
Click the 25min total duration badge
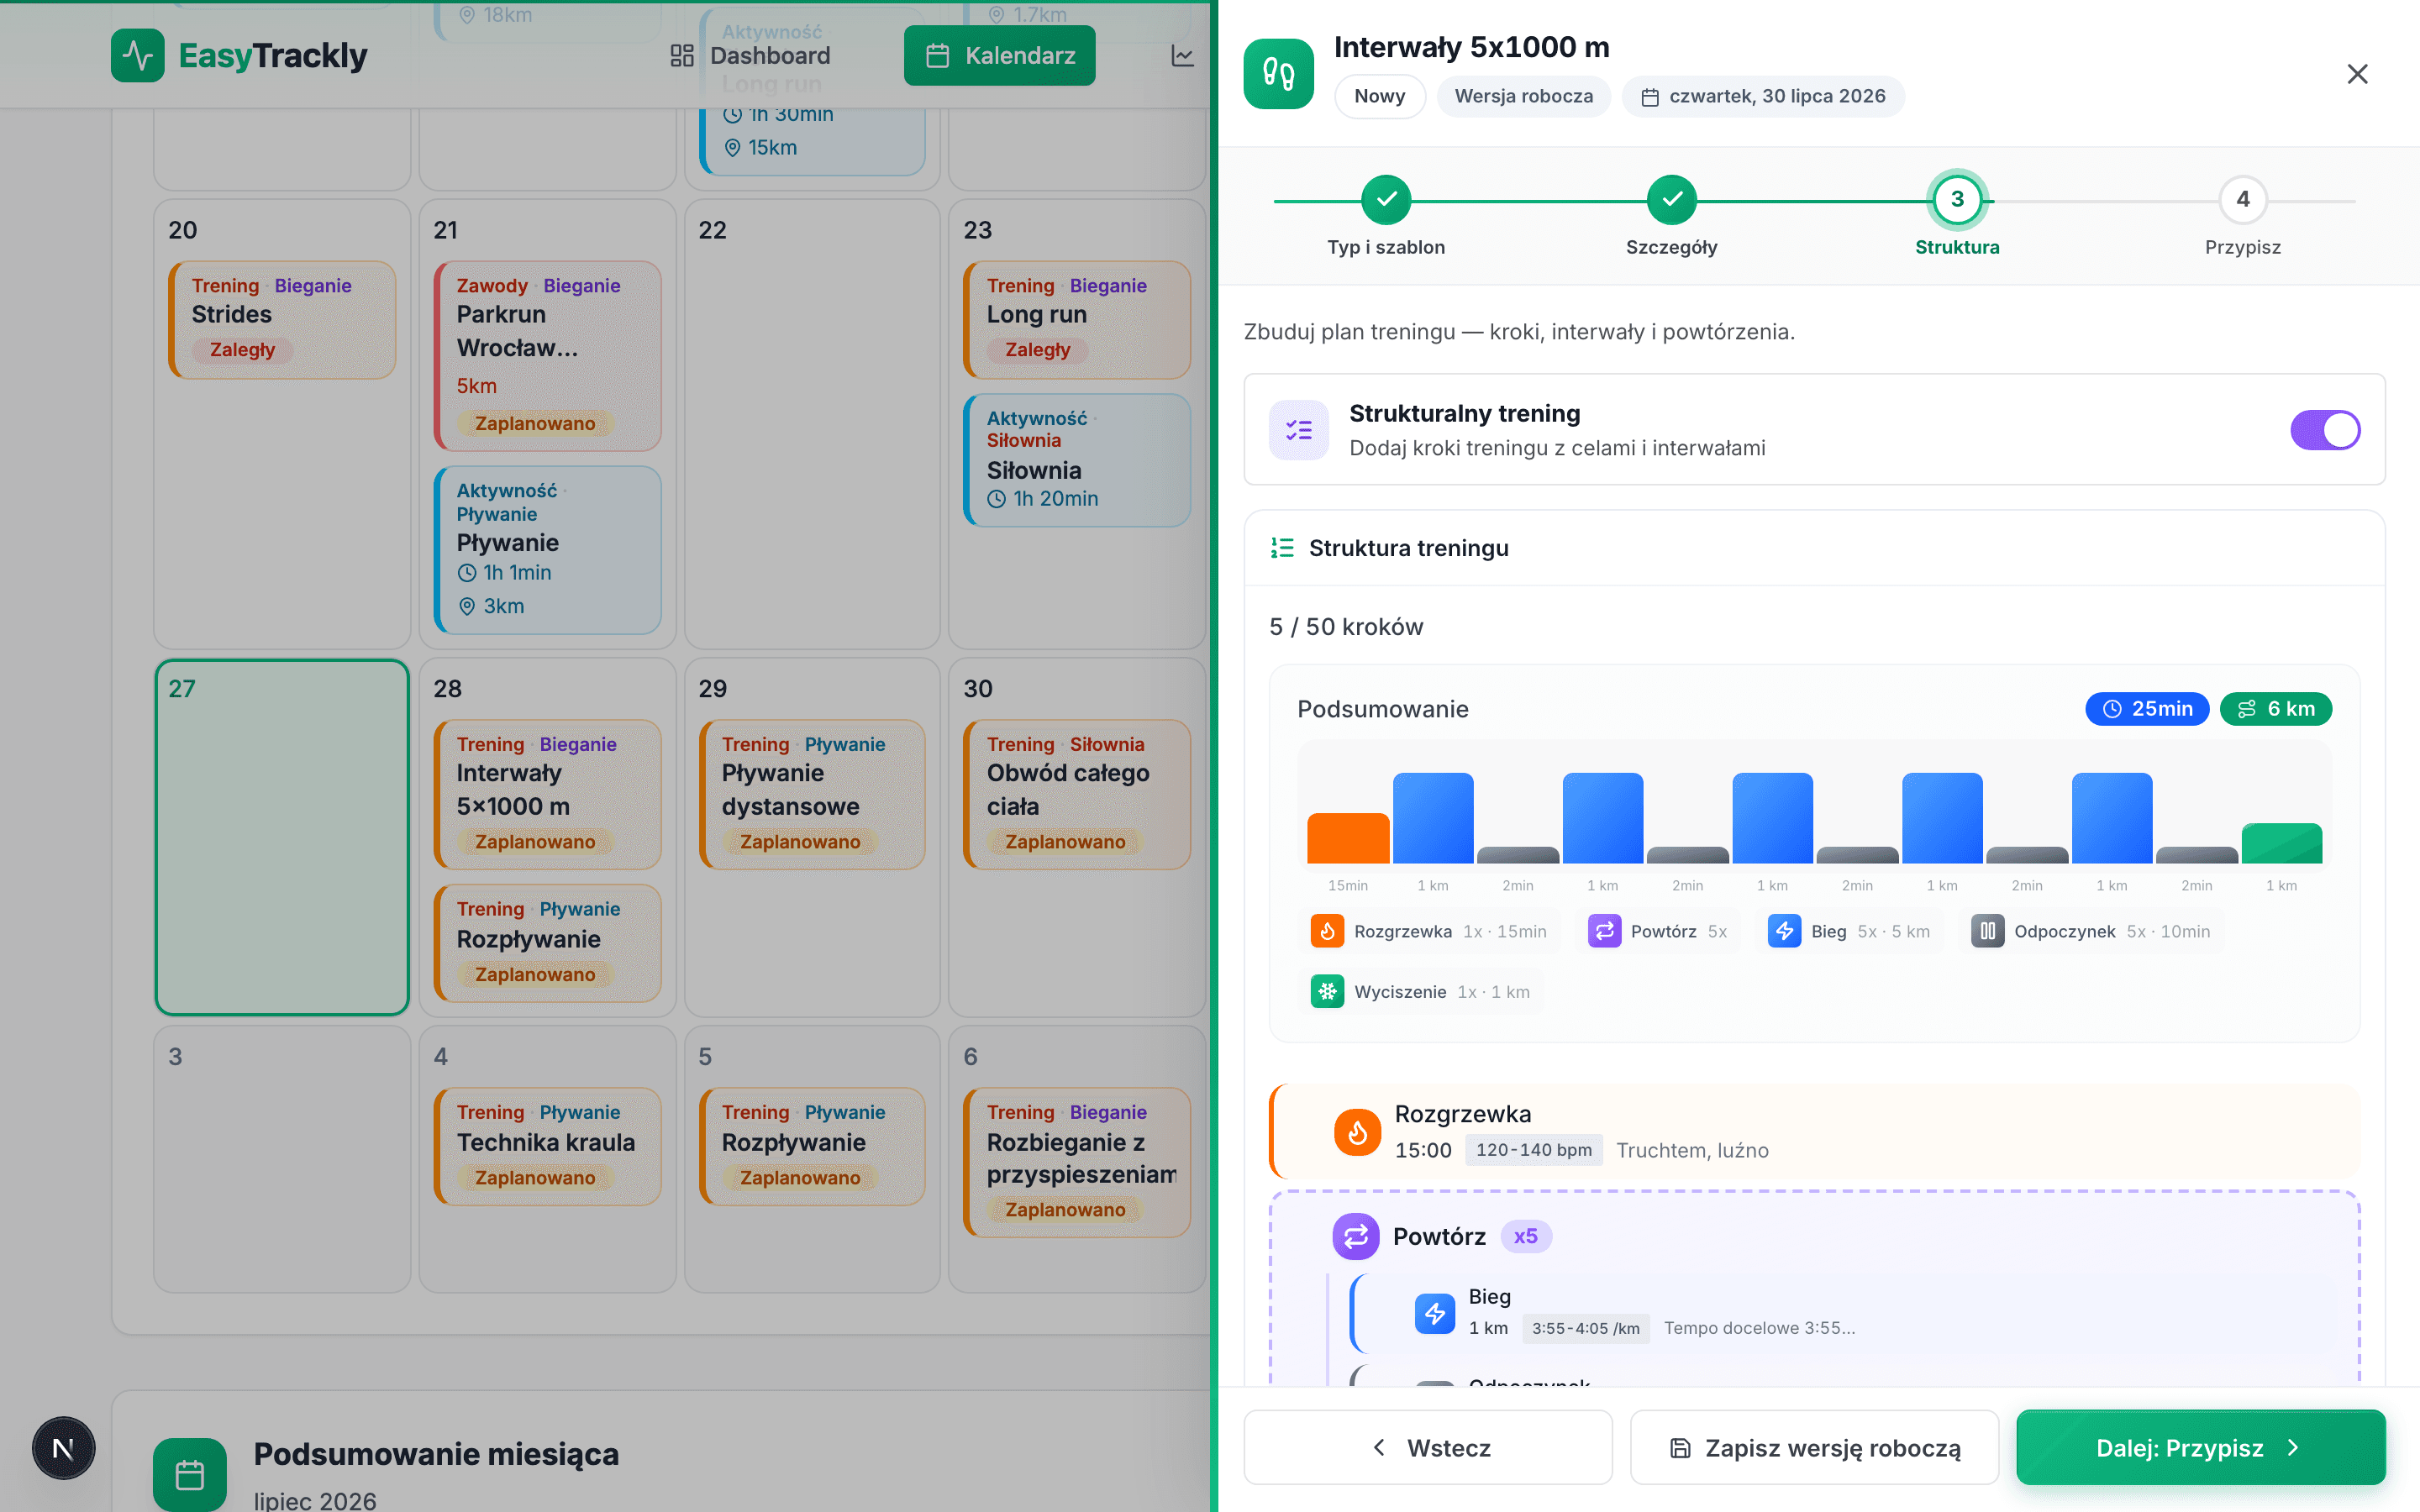[2147, 709]
